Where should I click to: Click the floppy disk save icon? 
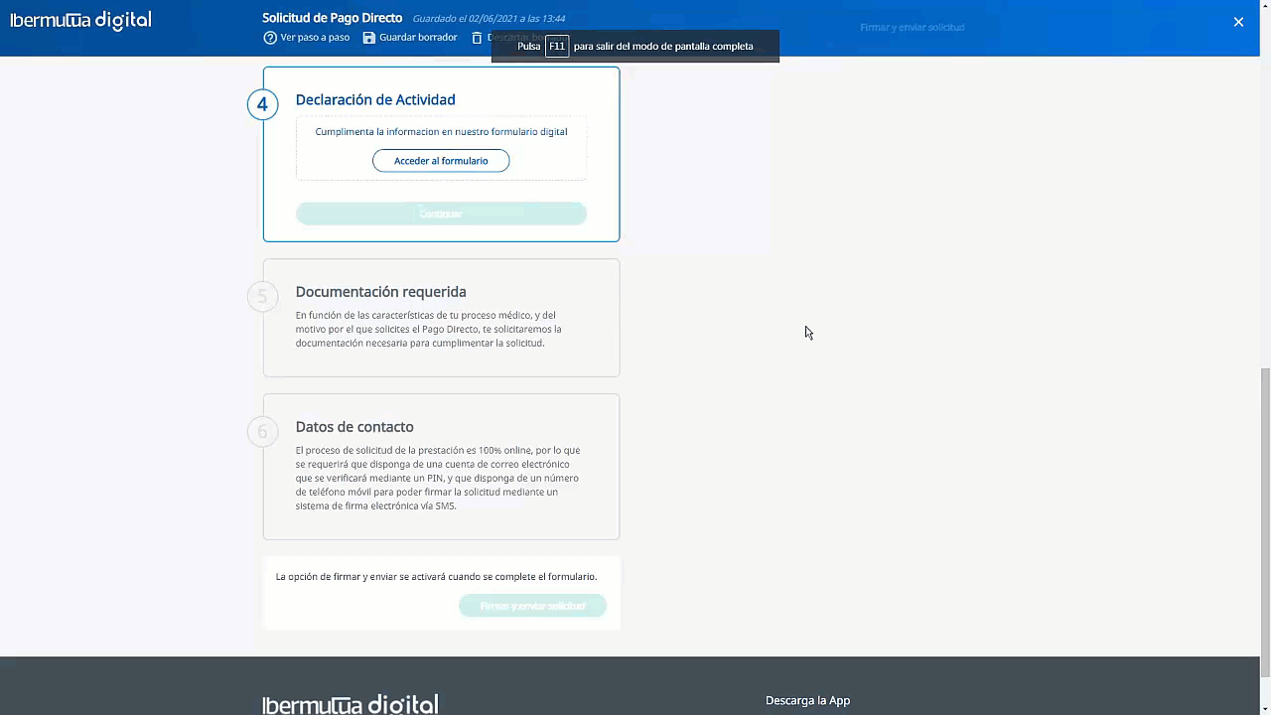(369, 38)
